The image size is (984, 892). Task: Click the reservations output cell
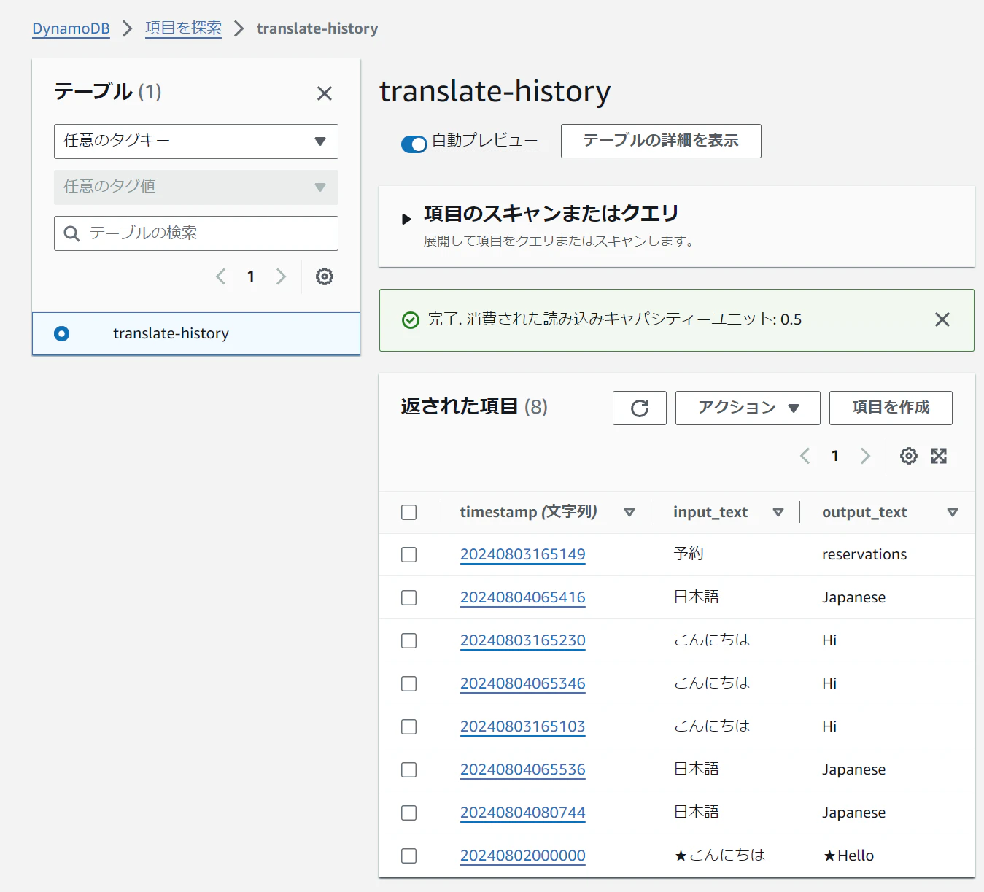point(864,554)
